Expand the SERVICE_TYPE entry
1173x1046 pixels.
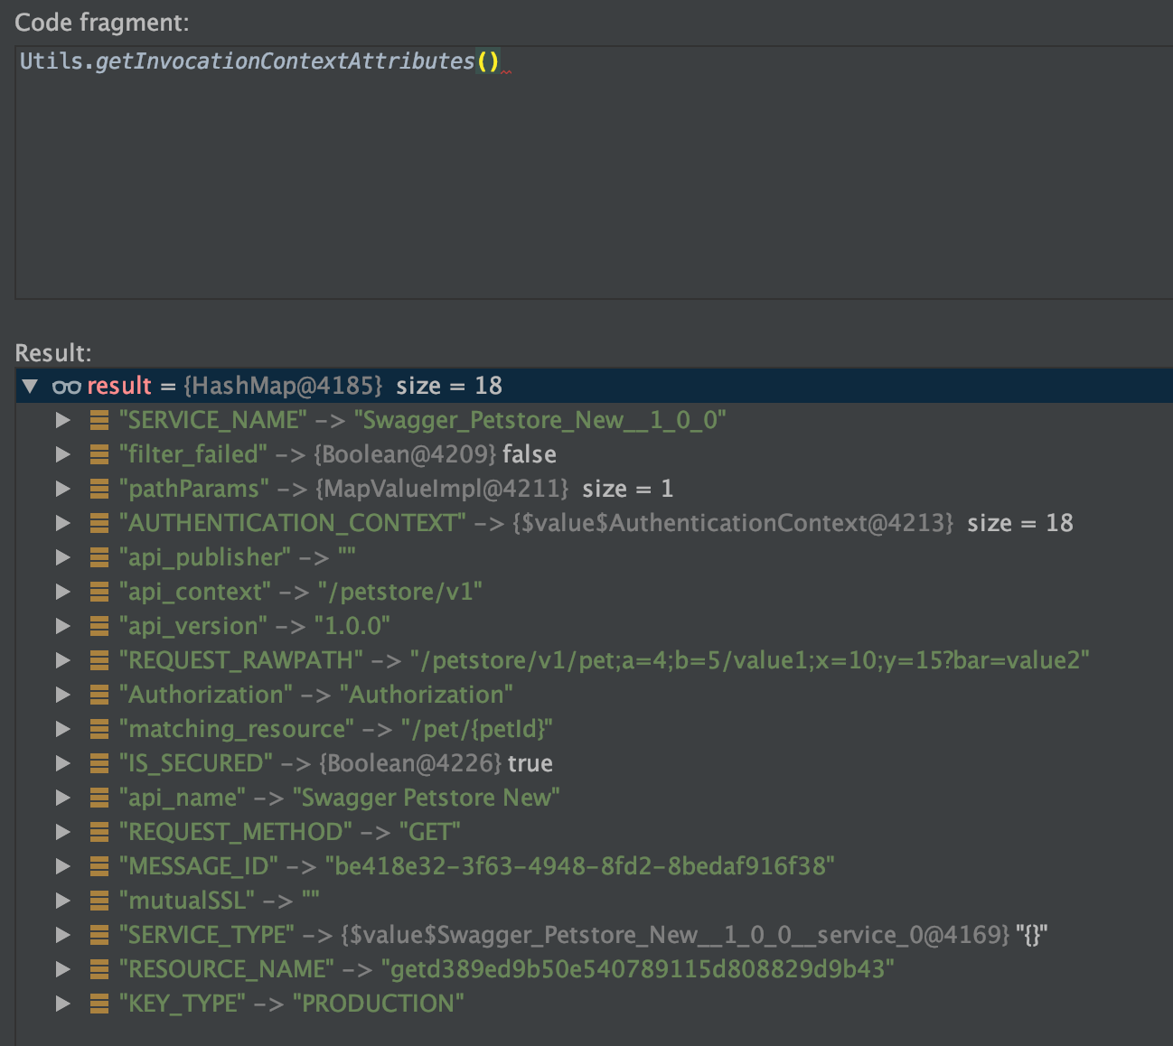63,934
